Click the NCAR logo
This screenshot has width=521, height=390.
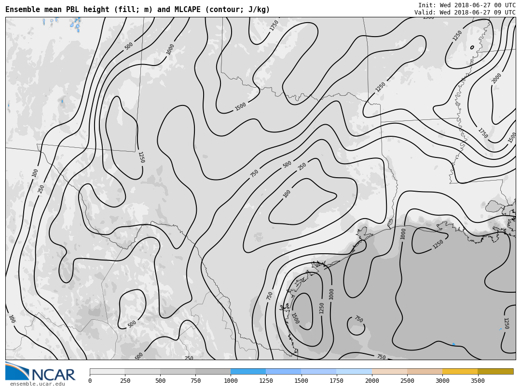[x=41, y=371]
